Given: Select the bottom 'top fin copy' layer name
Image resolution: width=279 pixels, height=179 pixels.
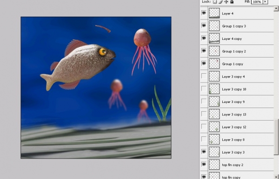Looking at the screenshot, I should coord(231,177).
